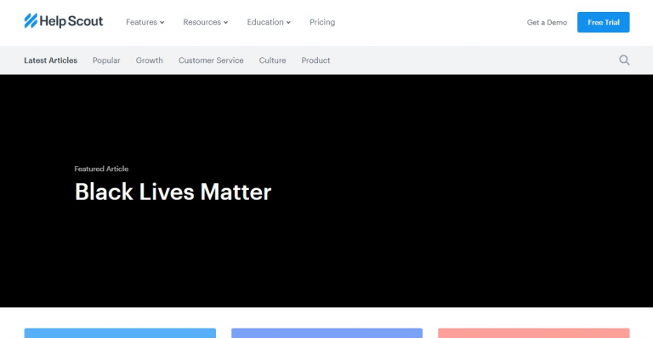
Task: Open the purple article card thumbnail
Action: tap(326, 333)
